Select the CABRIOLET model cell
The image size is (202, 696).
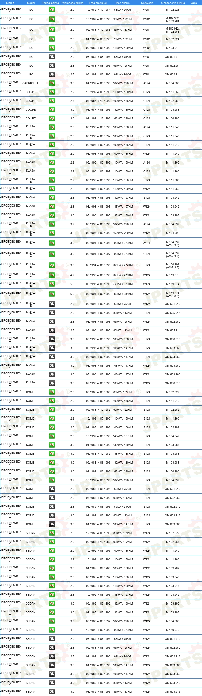click(x=30, y=83)
